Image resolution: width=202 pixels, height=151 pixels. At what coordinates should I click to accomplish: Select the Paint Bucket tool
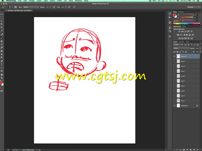point(2,51)
